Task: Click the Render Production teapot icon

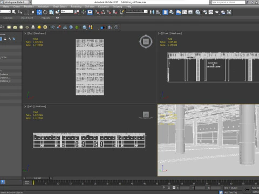Action: tap(217, 12)
